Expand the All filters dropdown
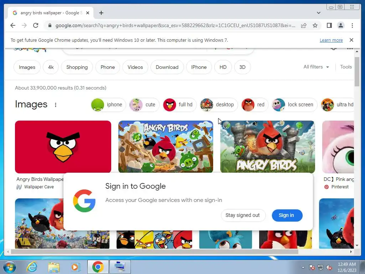The height and width of the screenshot is (274, 365). pyautogui.click(x=316, y=67)
